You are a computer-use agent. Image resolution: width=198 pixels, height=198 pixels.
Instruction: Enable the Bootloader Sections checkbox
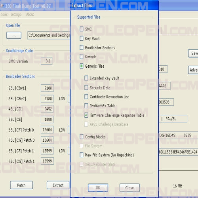[x=82, y=48]
